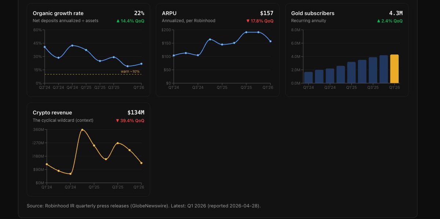
Task: Select the Q1'25 data point on Crypto revenue chart
Action: click(94, 146)
